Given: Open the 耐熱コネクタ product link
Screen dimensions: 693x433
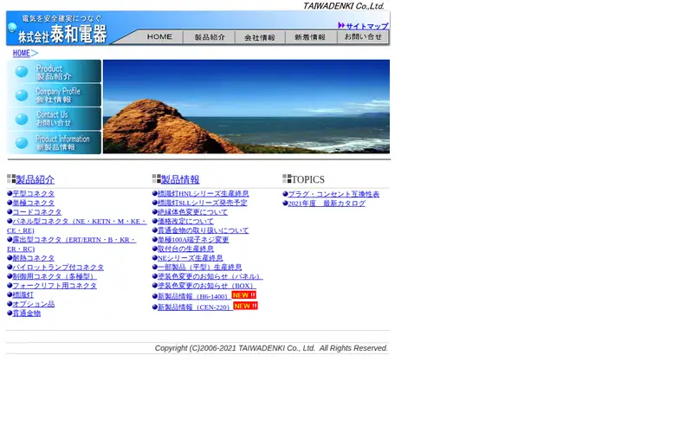Looking at the screenshot, I should [33, 258].
